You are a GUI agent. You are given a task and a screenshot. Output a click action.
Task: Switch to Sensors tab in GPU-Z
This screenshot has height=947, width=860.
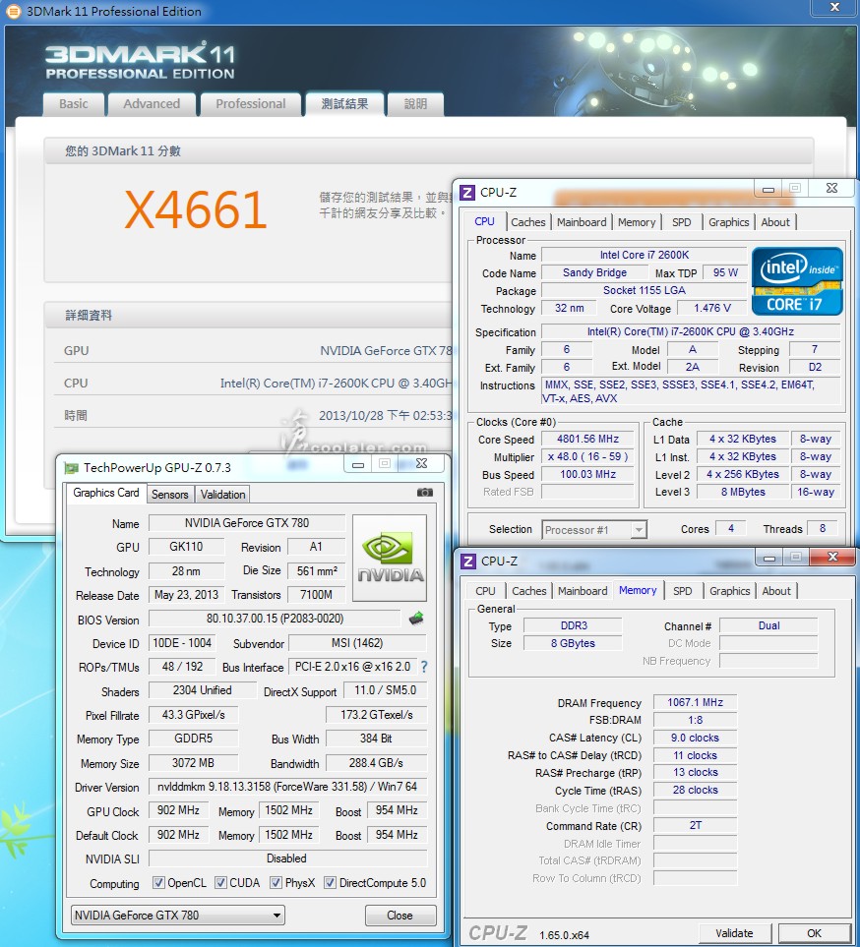pos(170,494)
